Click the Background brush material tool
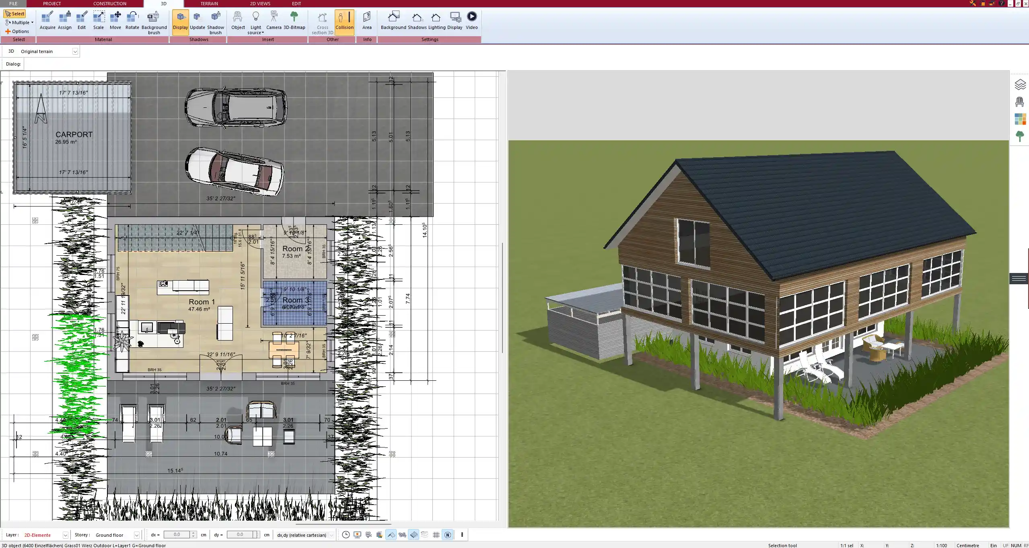This screenshot has width=1029, height=548. pyautogui.click(x=153, y=22)
